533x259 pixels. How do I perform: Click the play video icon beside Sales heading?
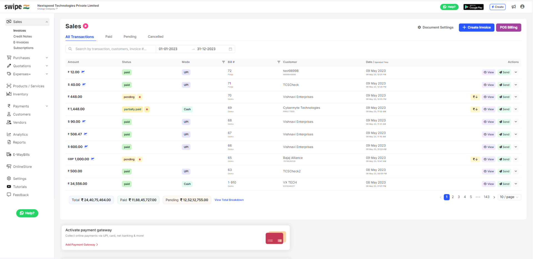86,26
